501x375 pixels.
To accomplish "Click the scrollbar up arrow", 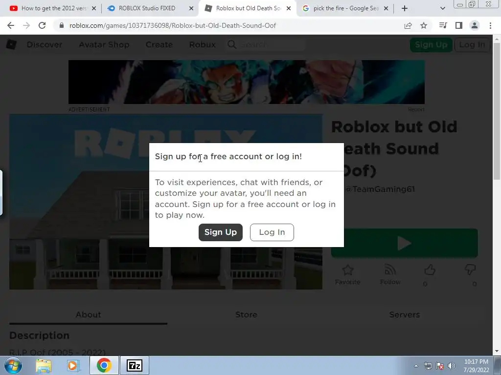I will (497, 39).
